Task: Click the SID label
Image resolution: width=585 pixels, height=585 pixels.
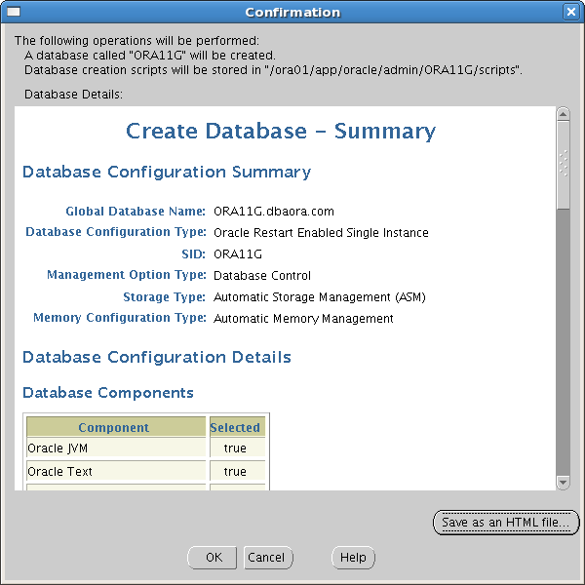Action: 193,254
